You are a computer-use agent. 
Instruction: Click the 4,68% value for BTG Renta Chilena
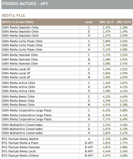tap(124, 156)
